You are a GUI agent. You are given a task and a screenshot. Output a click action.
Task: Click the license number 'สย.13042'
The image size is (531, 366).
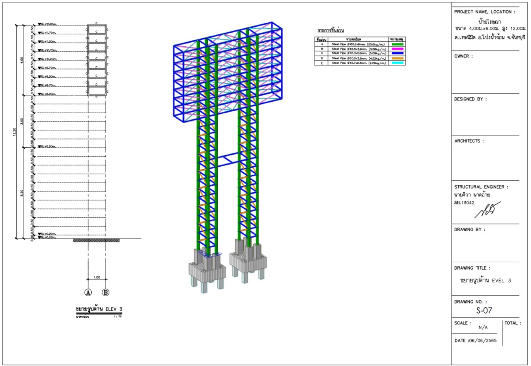[x=464, y=203]
